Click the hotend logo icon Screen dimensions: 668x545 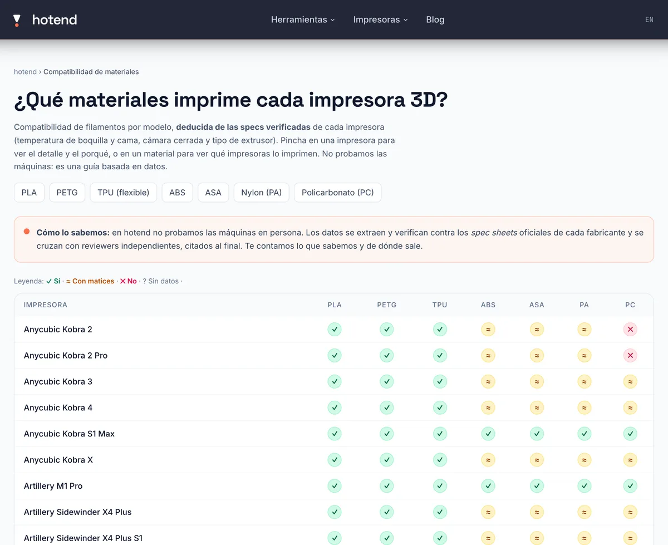point(17,20)
